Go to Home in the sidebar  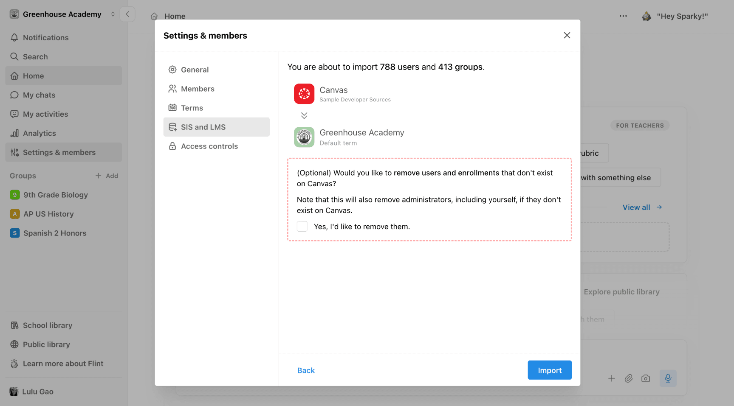64,76
